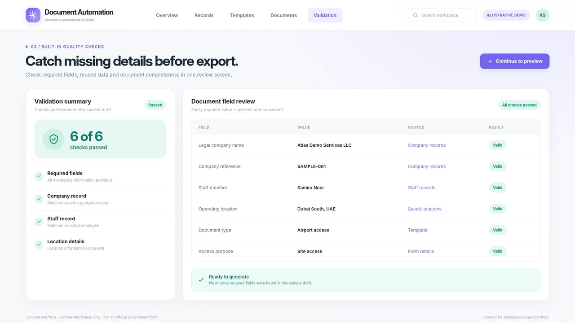575x323 pixels.
Task: Open the Overview tab
Action: [167, 15]
